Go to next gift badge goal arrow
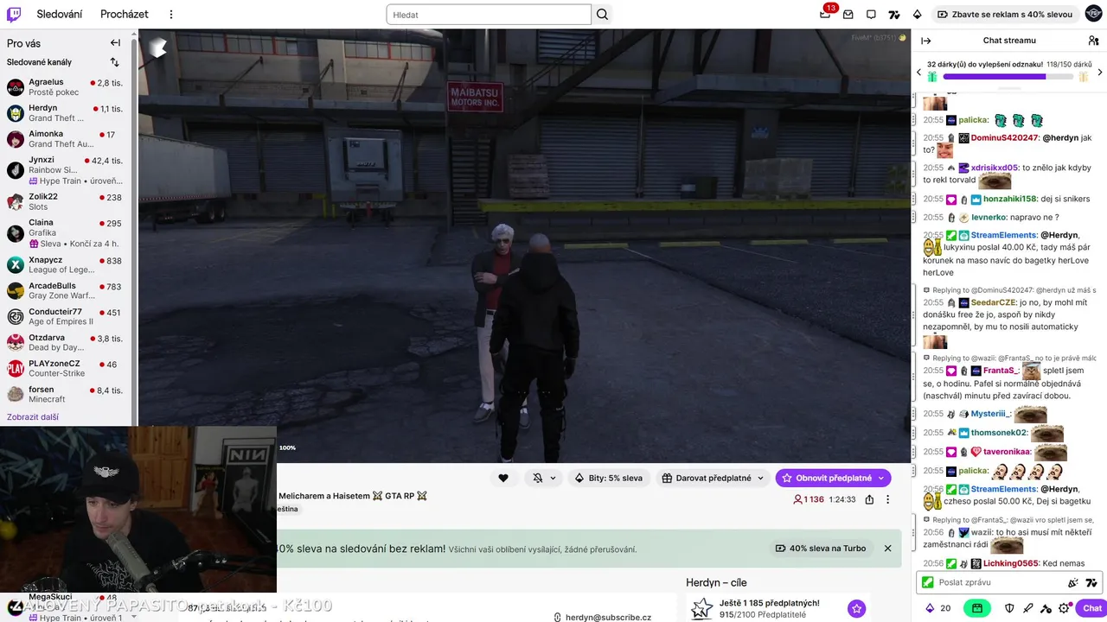Viewport: 1107px width, 622px height. tap(1100, 73)
